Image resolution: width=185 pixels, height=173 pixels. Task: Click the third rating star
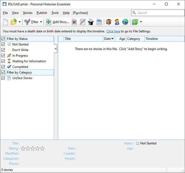tap(33, 148)
